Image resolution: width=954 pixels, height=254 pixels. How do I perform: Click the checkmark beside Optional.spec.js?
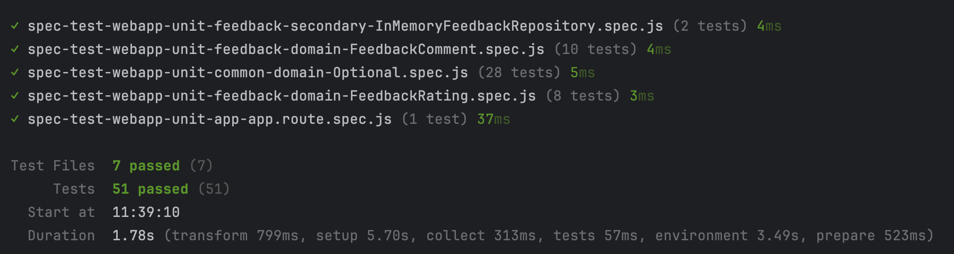coord(15,72)
